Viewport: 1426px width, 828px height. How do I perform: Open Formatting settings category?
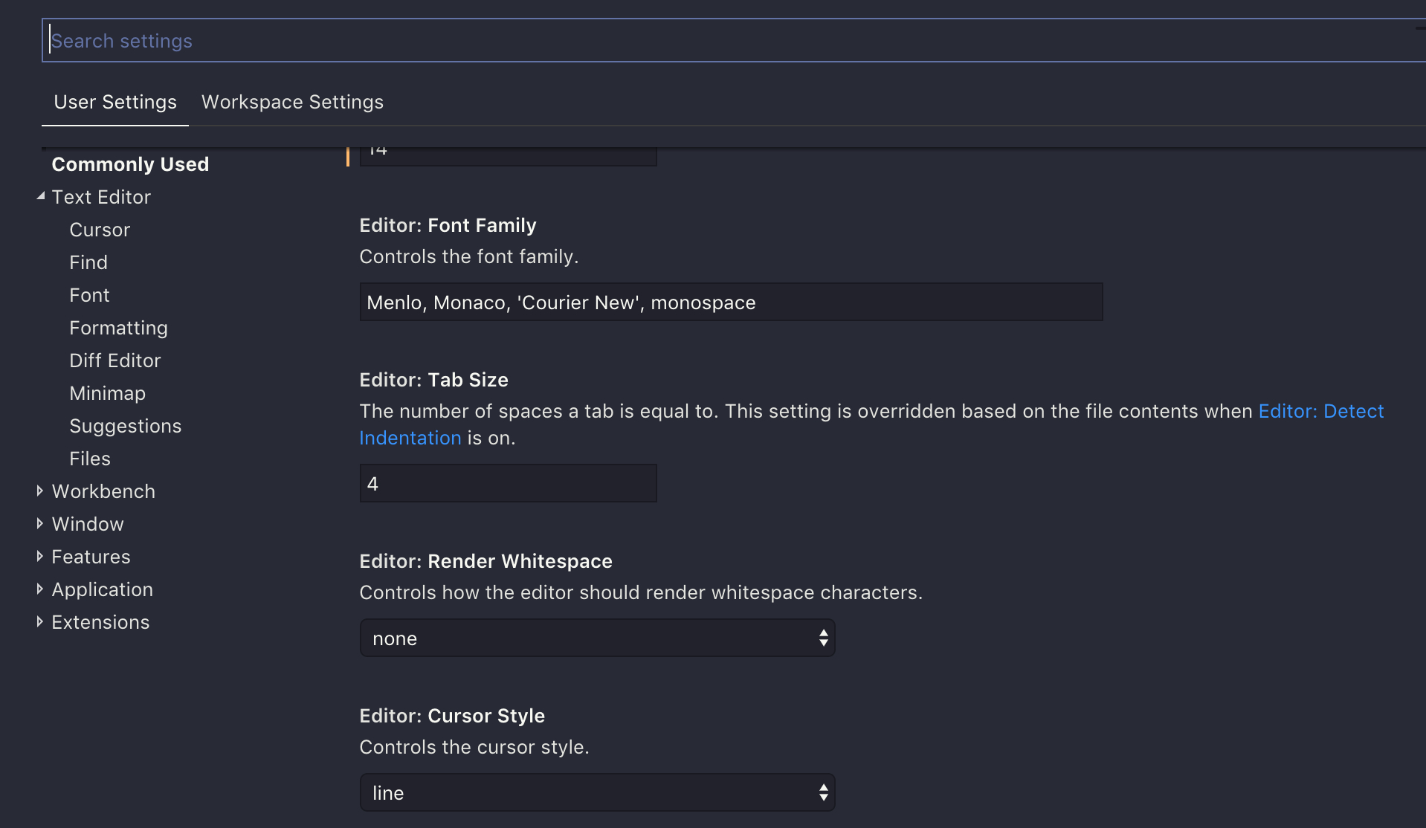click(118, 328)
